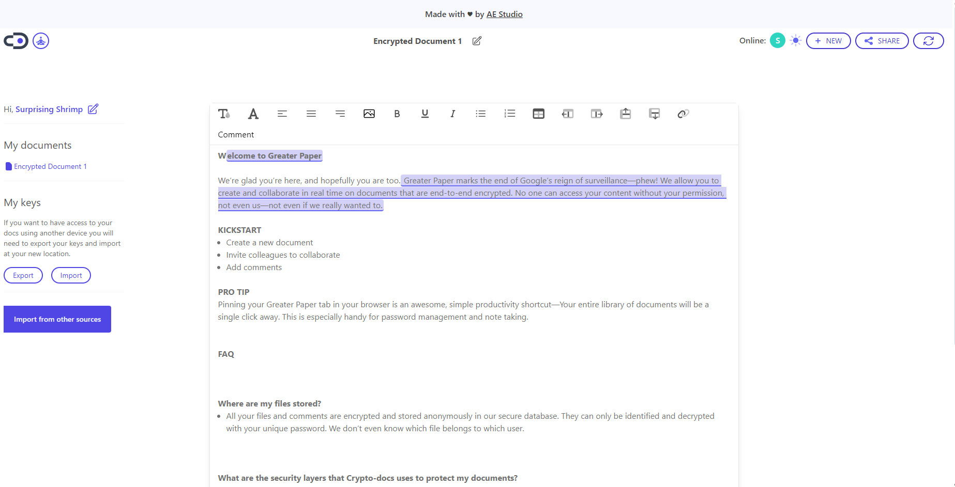Toggle light/dark theme sun icon

[796, 40]
